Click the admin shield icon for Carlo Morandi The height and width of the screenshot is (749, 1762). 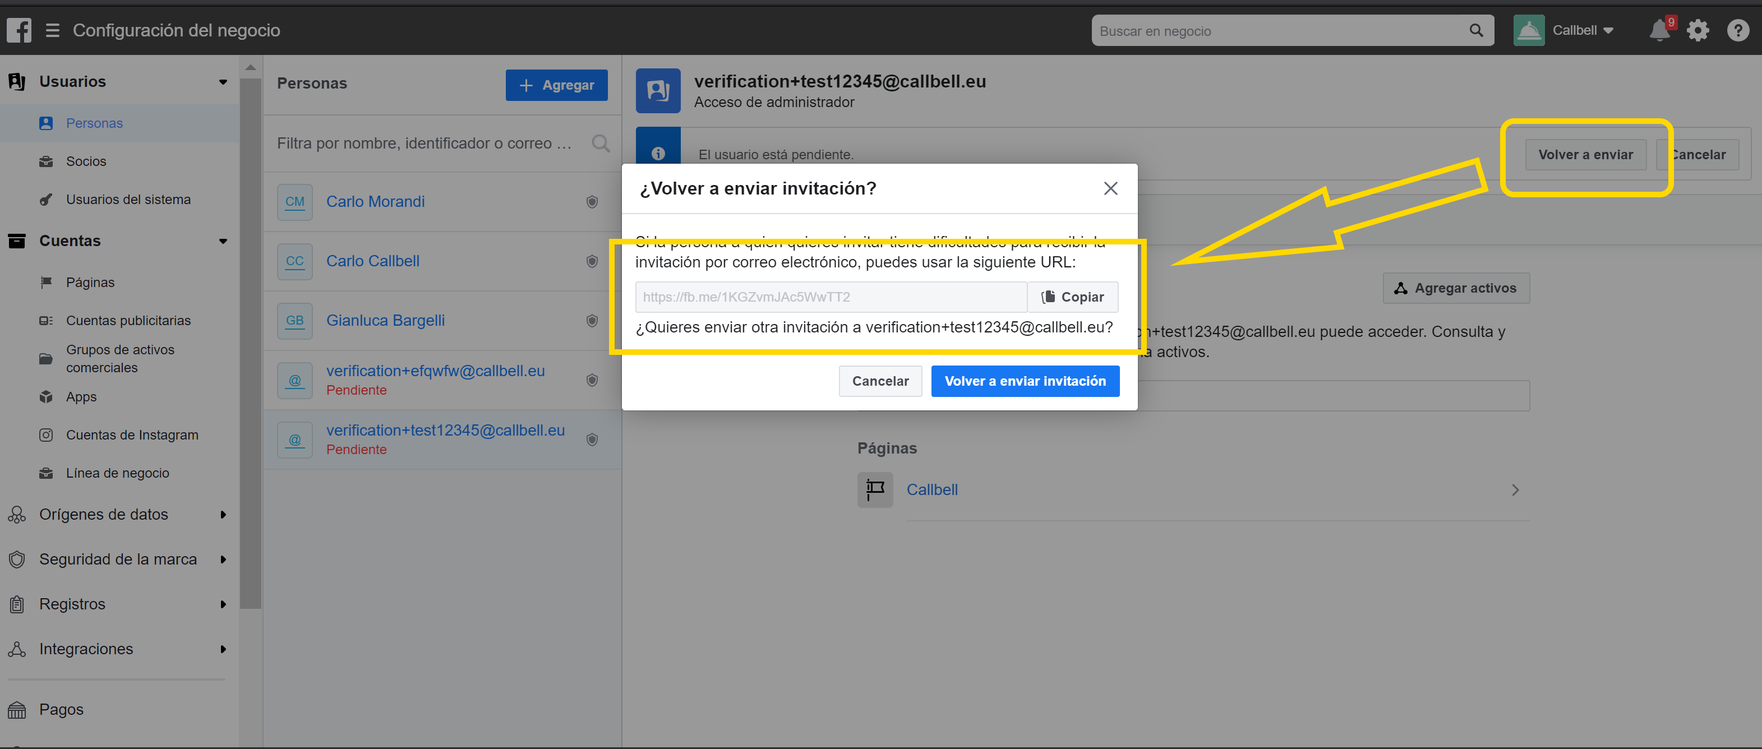click(592, 202)
